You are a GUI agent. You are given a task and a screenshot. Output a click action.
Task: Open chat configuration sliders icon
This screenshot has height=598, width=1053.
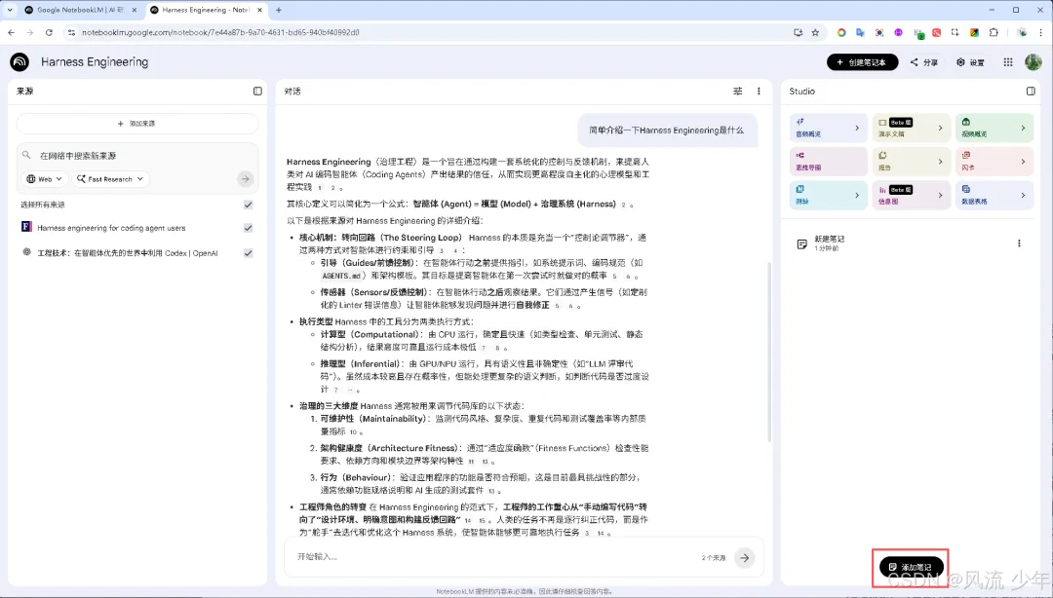coord(737,92)
